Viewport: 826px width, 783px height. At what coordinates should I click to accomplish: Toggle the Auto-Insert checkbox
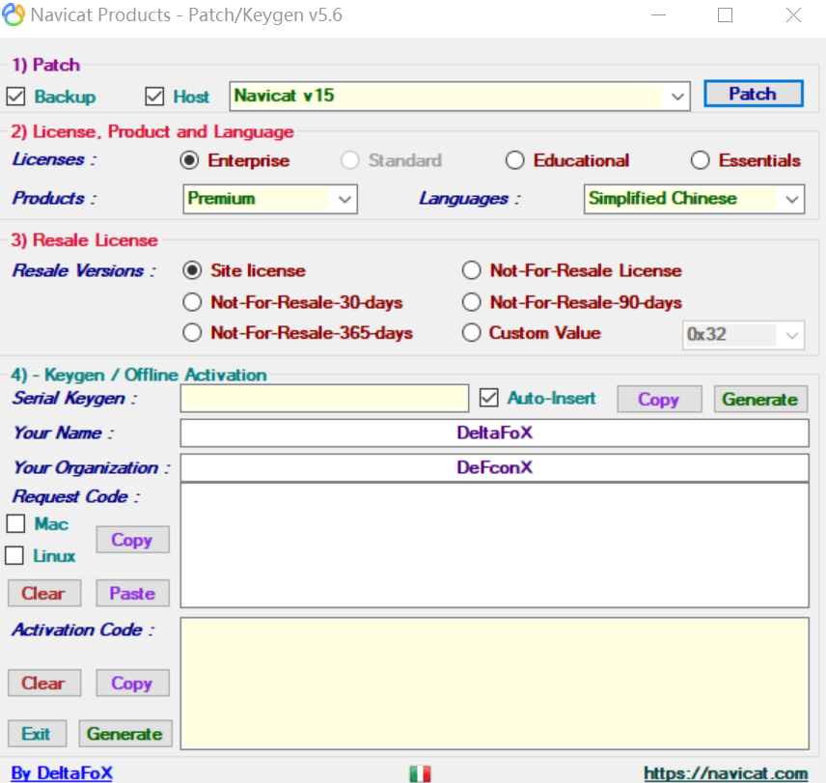tap(489, 398)
